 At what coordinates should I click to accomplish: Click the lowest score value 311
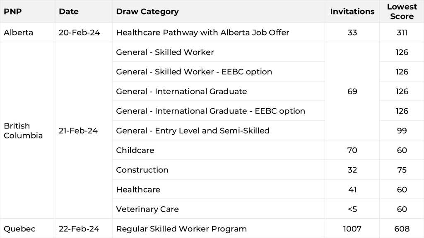(x=402, y=32)
